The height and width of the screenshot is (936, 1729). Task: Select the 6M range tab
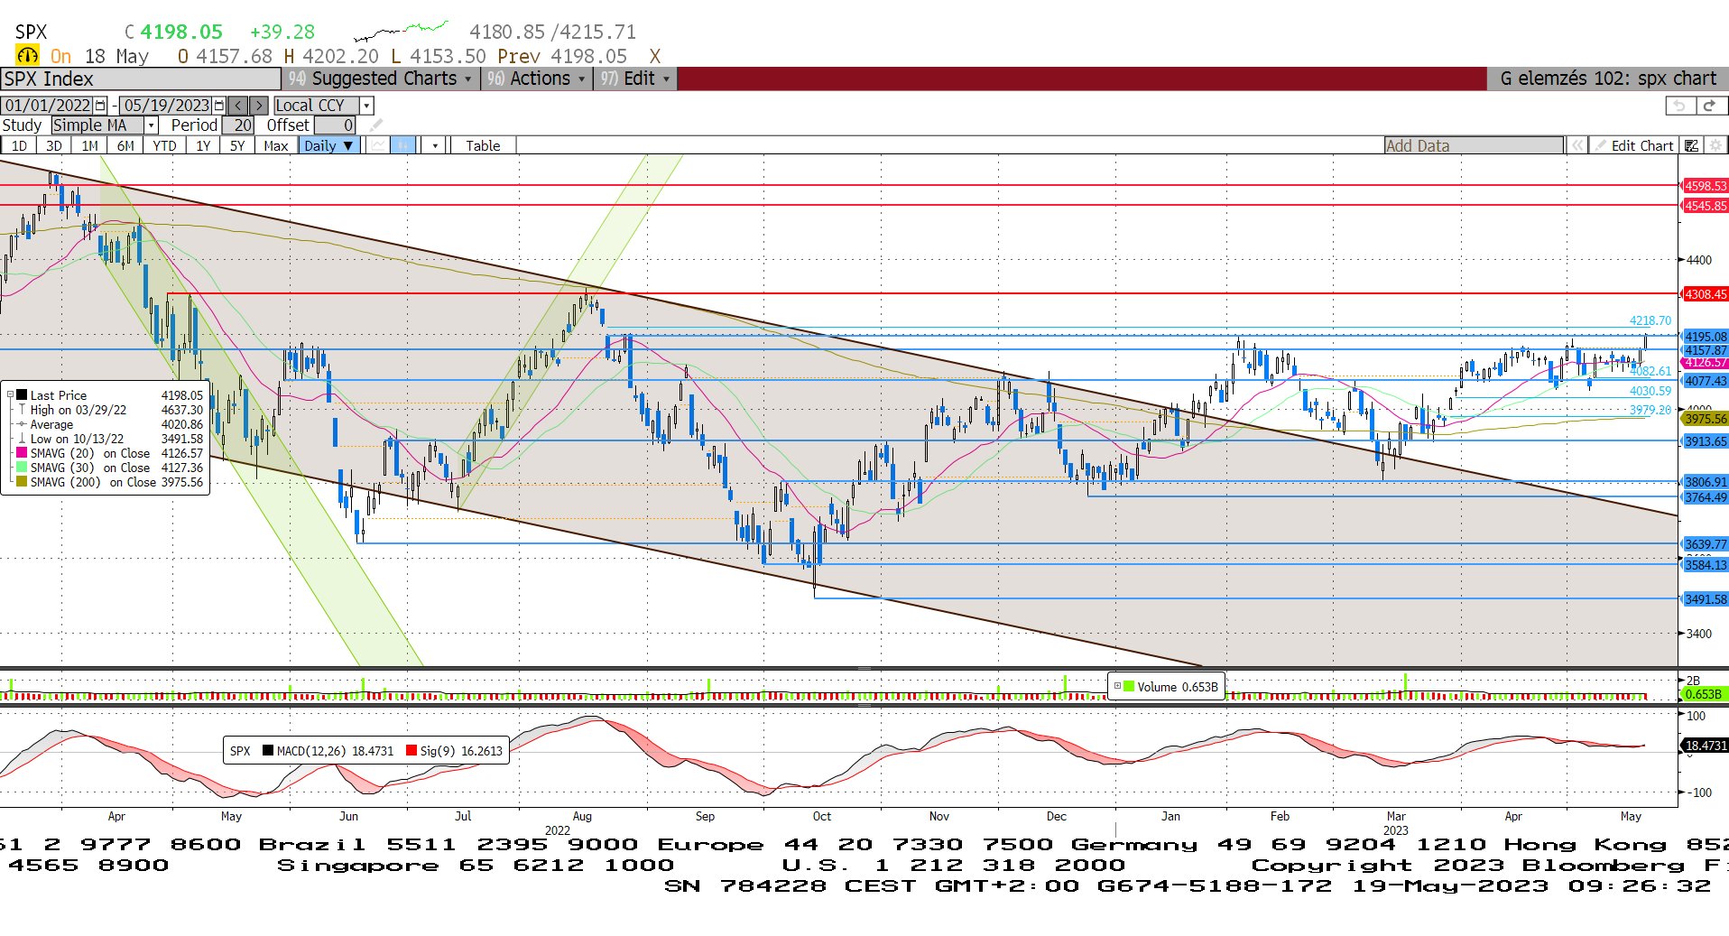click(x=125, y=145)
